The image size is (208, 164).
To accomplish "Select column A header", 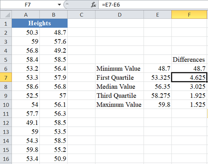I will coord(26,15).
